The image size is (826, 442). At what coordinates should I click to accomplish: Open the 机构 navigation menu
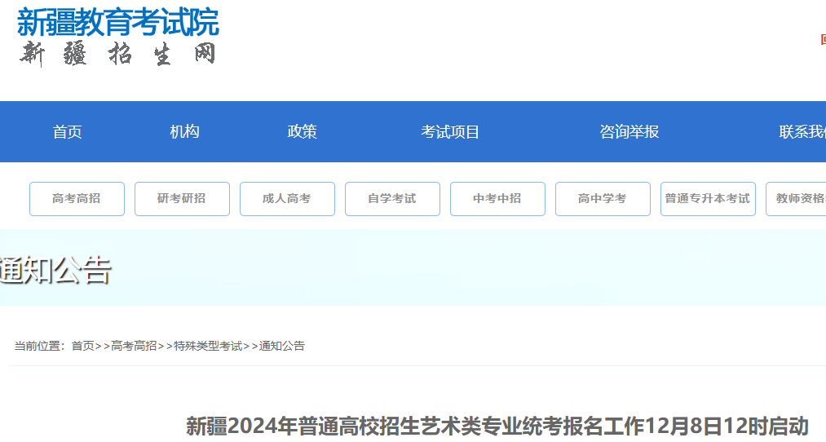184,132
